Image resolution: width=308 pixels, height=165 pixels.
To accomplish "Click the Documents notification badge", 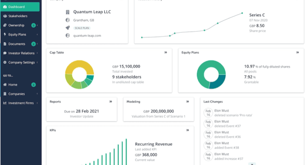I will click(33, 44).
